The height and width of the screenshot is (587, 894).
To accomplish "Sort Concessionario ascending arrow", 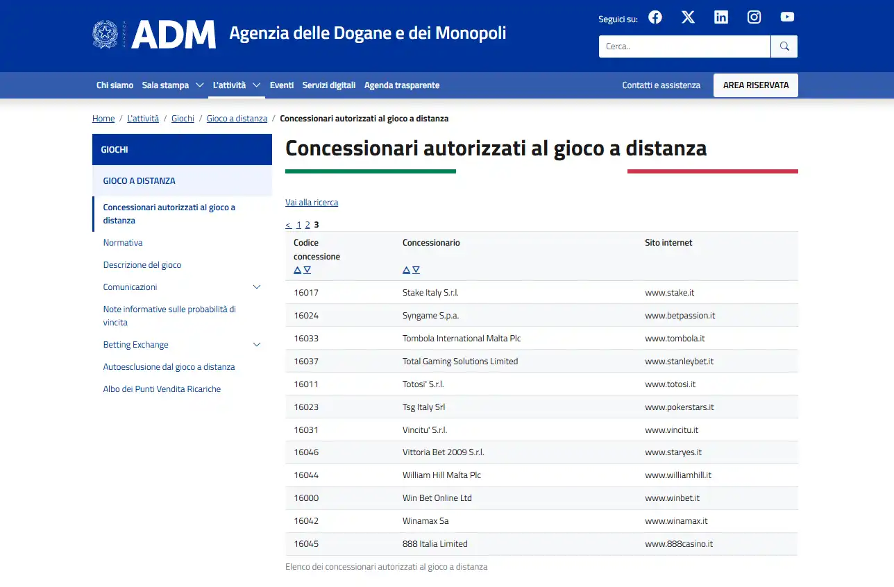I will [x=406, y=270].
